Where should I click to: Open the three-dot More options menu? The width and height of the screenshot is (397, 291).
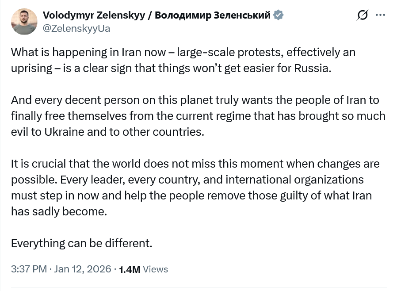(x=380, y=15)
